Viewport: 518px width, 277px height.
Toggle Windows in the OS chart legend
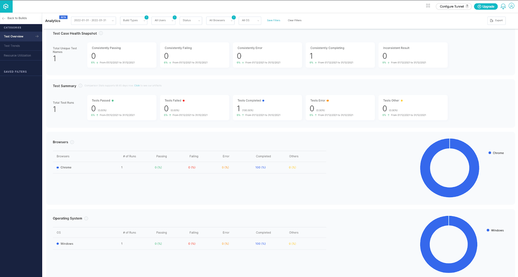tap(495, 230)
